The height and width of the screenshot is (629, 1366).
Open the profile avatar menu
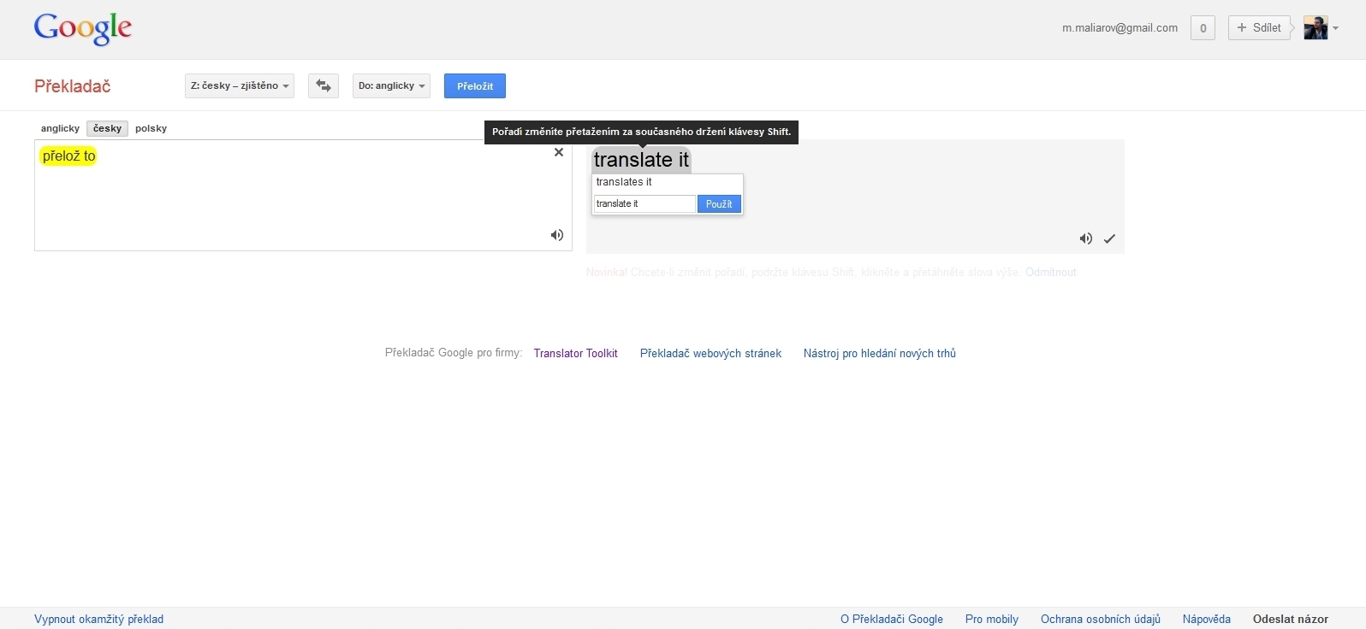[x=1316, y=28]
